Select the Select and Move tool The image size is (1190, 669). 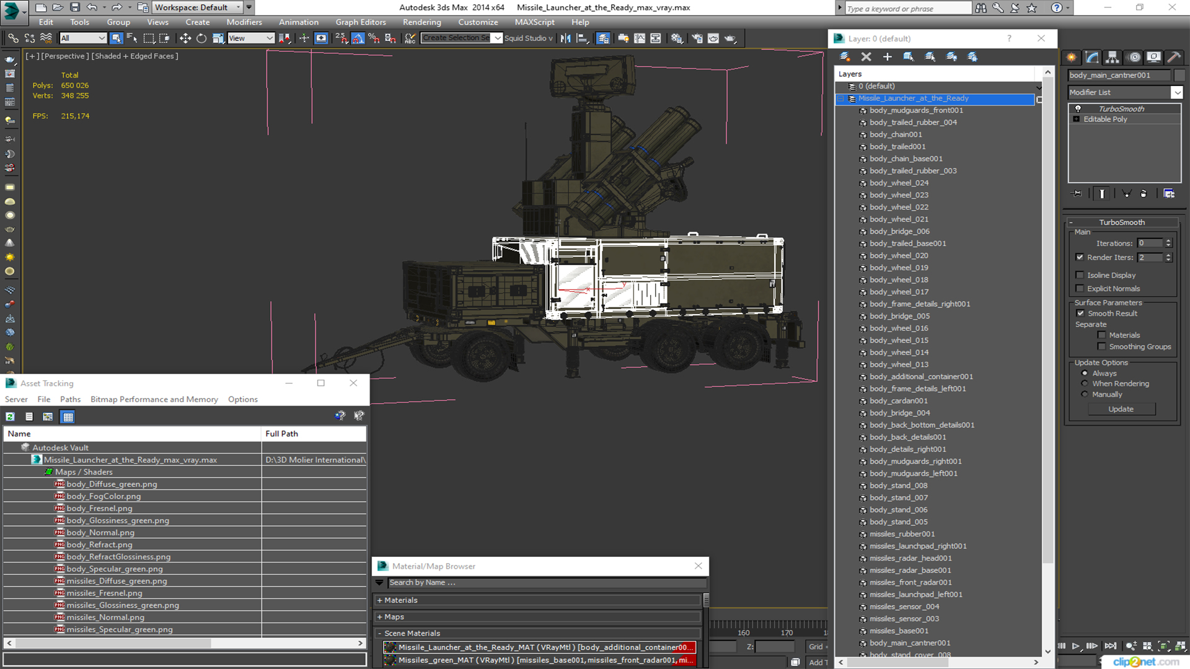[185, 38]
